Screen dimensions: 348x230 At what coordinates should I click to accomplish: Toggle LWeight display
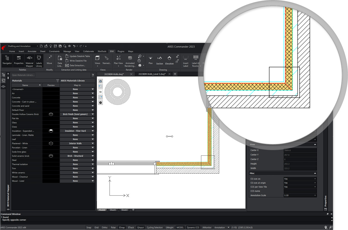coord(170,227)
